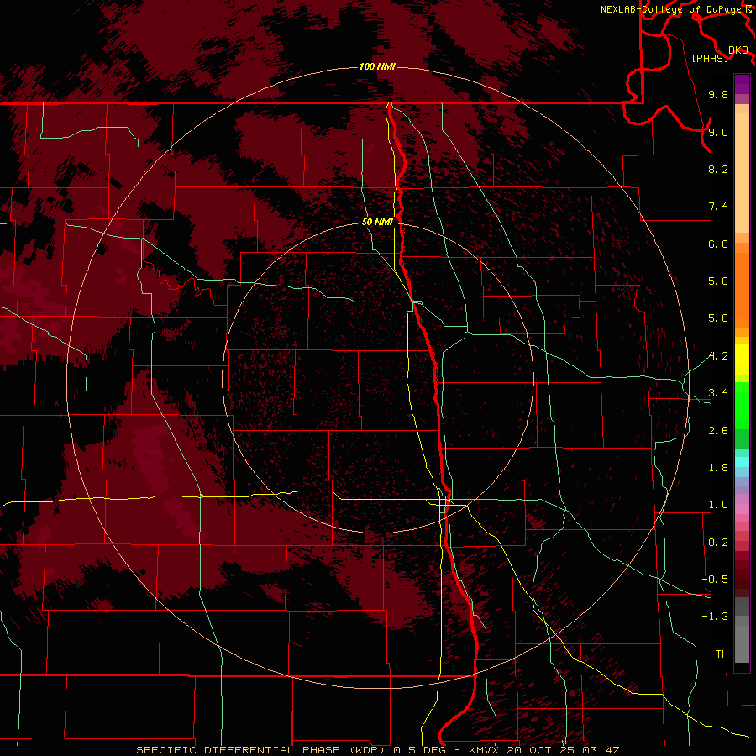Screen dimensions: 756x756
Task: Click the -1.3 scale value
Action: pos(715,617)
